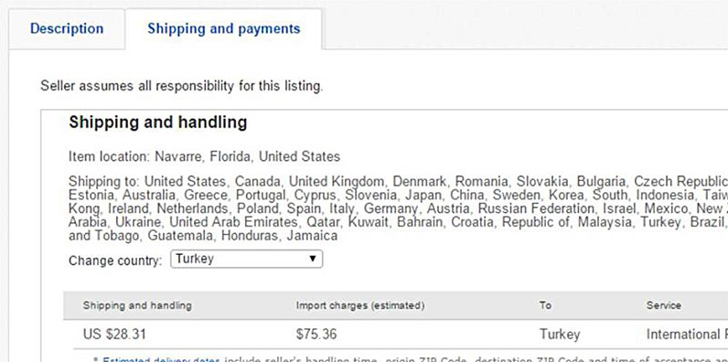The width and height of the screenshot is (728, 362).
Task: Select the US $28.31 shipping cost
Action: click(114, 335)
